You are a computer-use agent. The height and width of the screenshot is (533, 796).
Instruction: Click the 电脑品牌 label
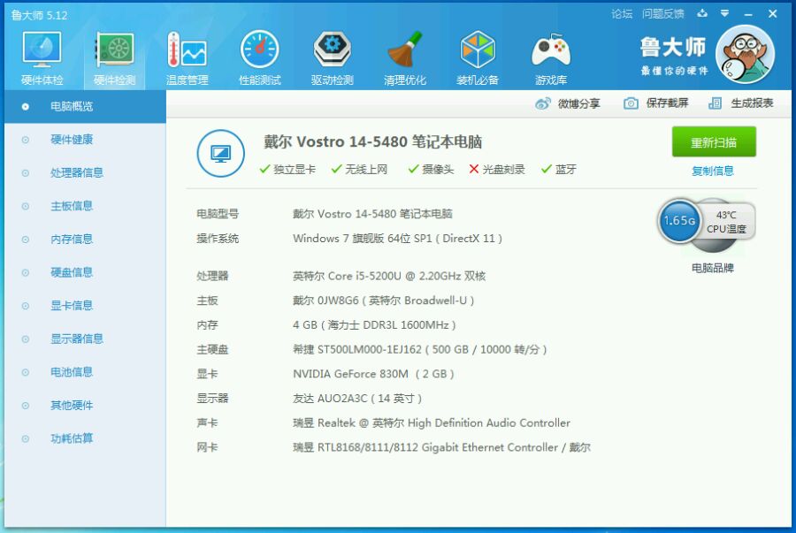coord(713,268)
